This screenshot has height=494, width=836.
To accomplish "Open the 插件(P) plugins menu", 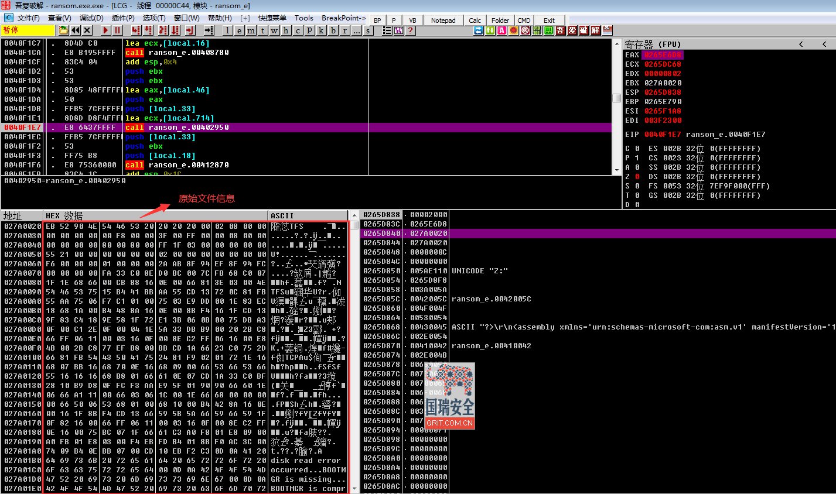I will tap(123, 18).
